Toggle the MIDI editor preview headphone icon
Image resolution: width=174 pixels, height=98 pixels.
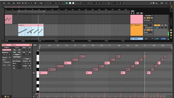click(38, 51)
